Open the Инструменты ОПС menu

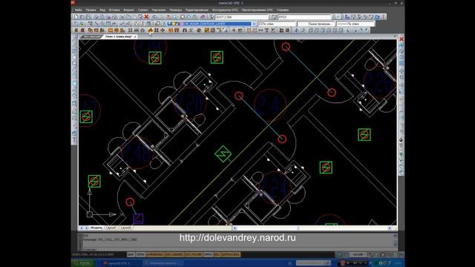pos(225,10)
